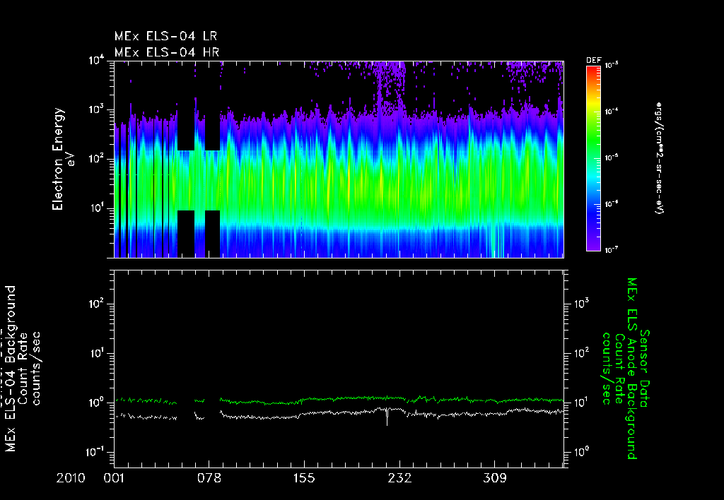Screen dimensions: 724x500
Task: Click the 10⁻⁶ colorbar tick label
Action: point(611,204)
